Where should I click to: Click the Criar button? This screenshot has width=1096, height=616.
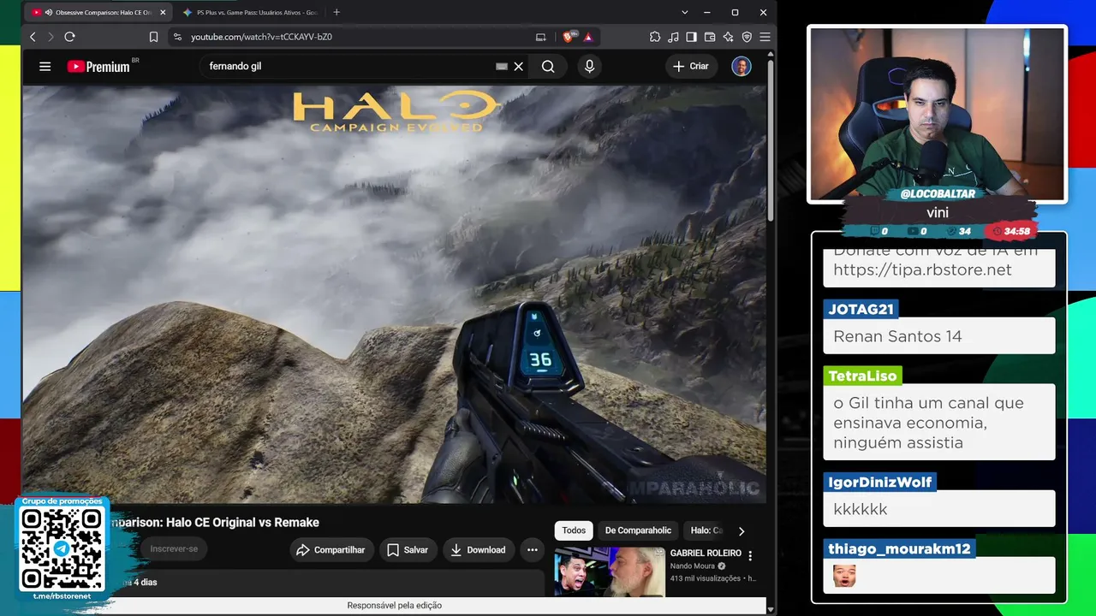click(691, 66)
